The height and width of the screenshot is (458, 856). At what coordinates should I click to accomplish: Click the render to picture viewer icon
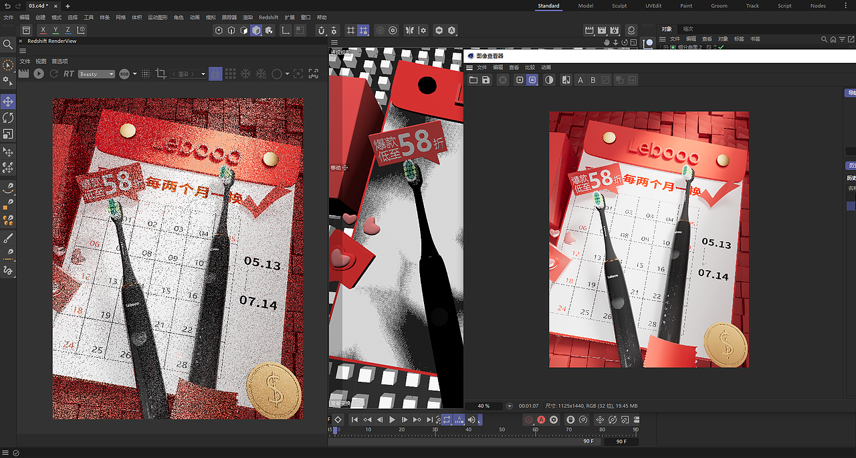[602, 30]
